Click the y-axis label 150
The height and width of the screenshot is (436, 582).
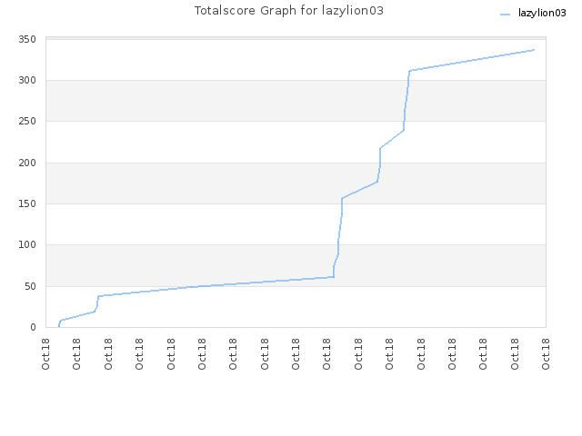click(x=27, y=203)
